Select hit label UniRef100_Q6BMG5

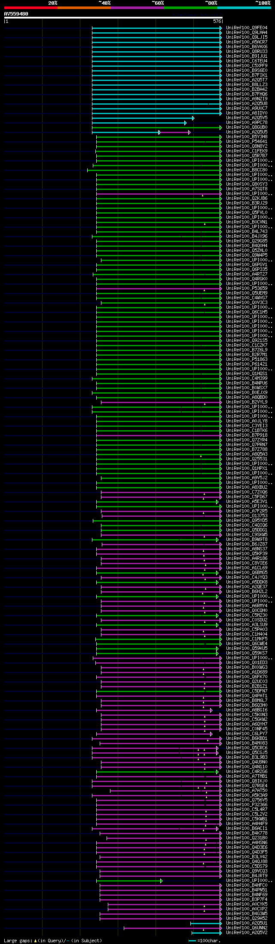click(247, 573)
